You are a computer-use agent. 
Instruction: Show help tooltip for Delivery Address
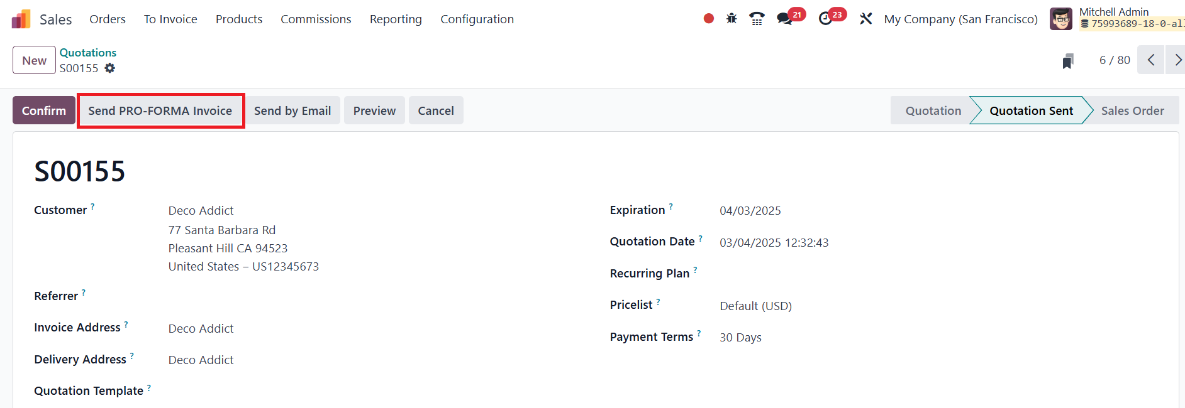(x=132, y=356)
